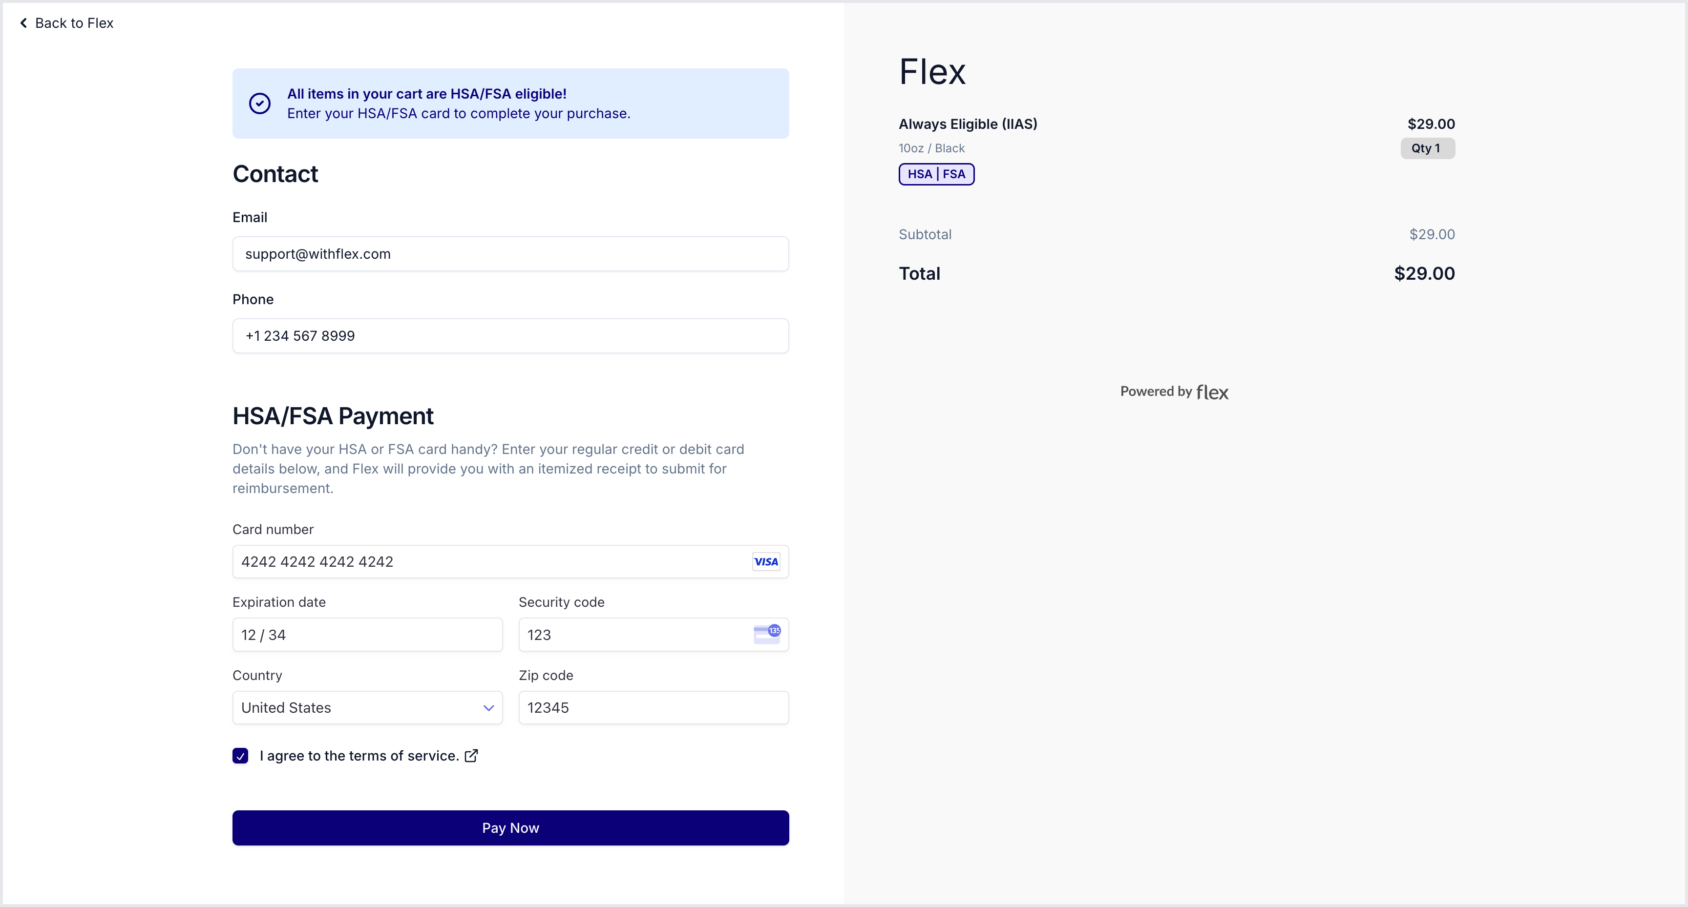1688x907 pixels.
Task: Click the flex logo in footer
Action: pos(1212,392)
